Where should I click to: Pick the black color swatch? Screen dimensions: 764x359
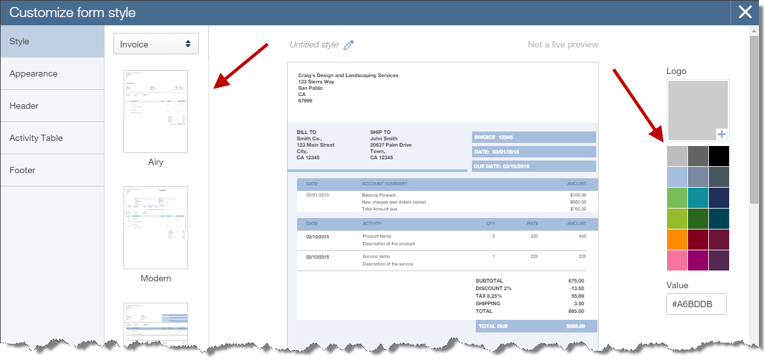719,156
